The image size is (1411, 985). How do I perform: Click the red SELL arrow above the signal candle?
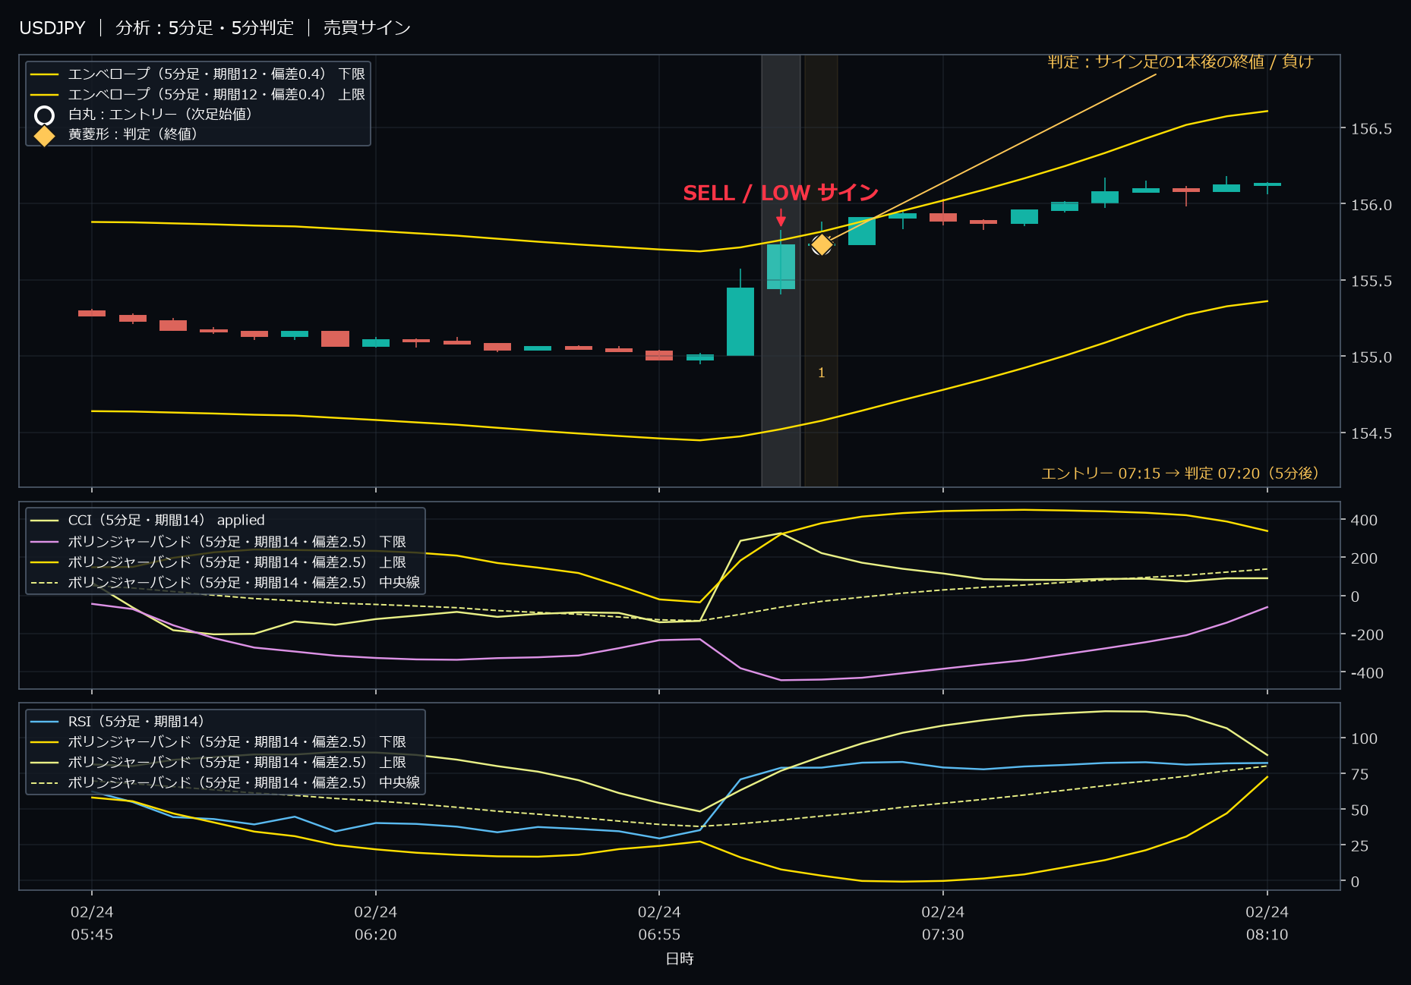(781, 218)
